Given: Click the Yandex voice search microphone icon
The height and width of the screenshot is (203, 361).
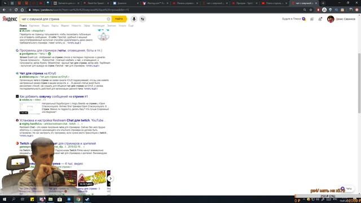Looking at the screenshot, I should [134, 19].
